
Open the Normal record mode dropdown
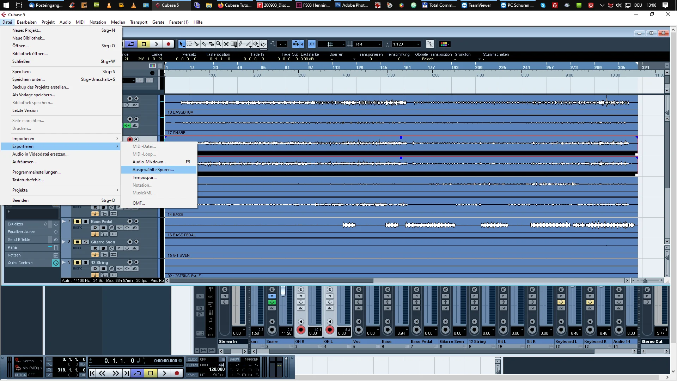click(x=29, y=361)
